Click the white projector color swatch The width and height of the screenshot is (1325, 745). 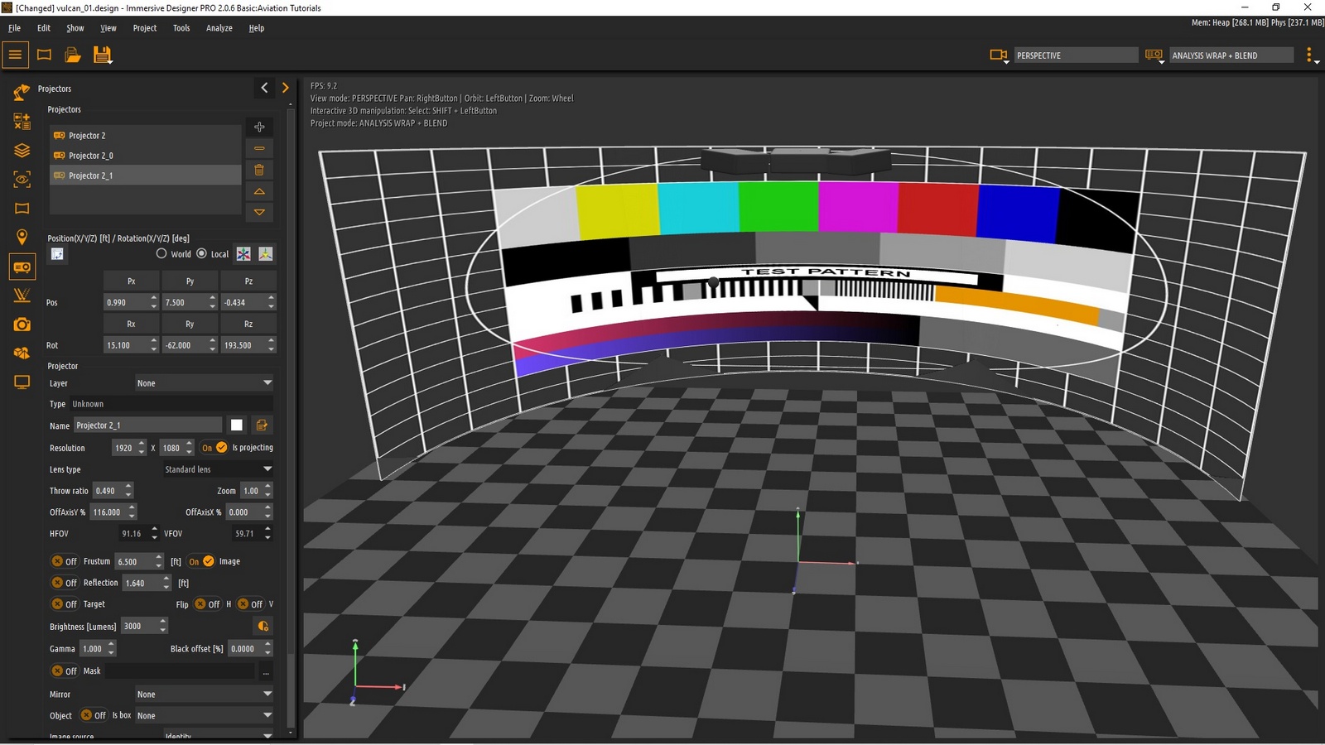point(237,425)
